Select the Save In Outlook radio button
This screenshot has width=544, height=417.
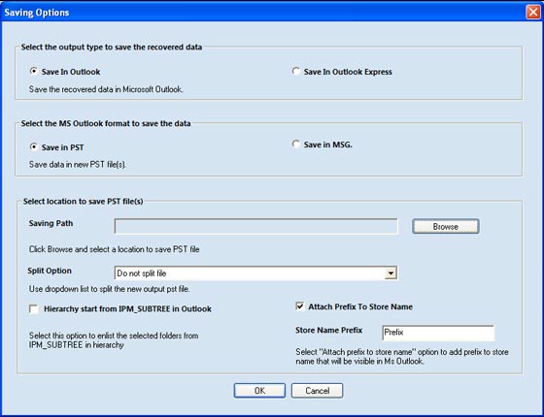point(34,72)
